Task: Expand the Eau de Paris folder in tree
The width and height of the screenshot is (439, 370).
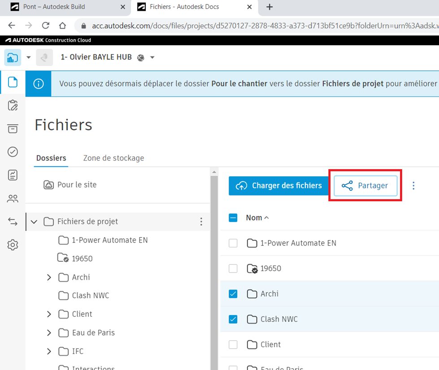Action: point(49,333)
